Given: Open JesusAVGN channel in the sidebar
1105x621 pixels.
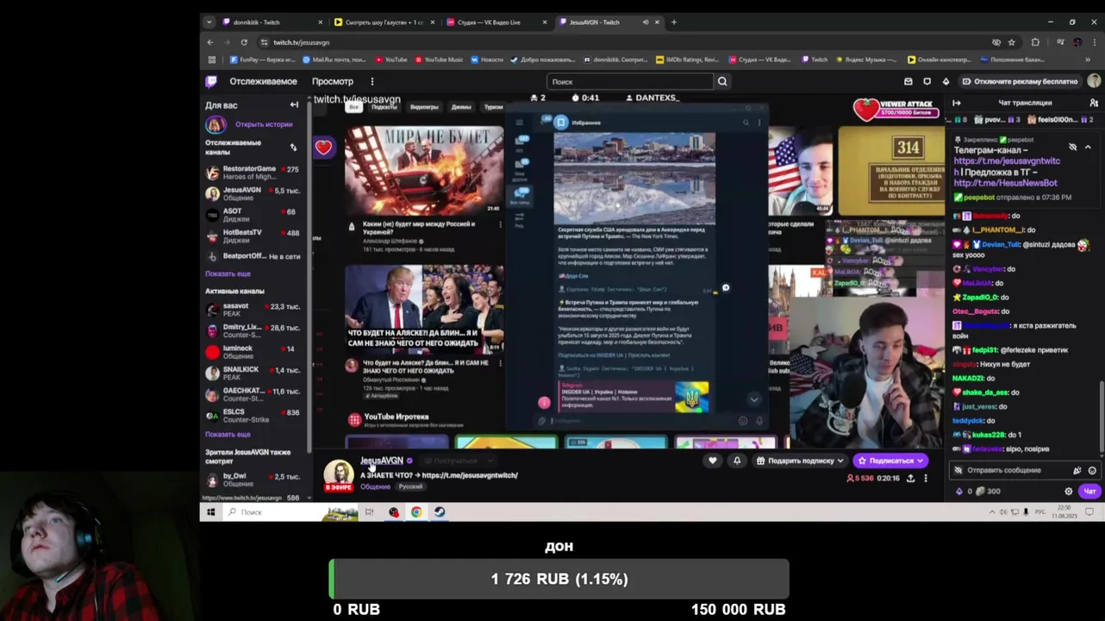Looking at the screenshot, I should 253,193.
